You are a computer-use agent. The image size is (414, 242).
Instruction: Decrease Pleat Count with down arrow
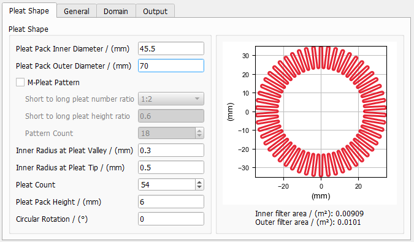pos(199,187)
